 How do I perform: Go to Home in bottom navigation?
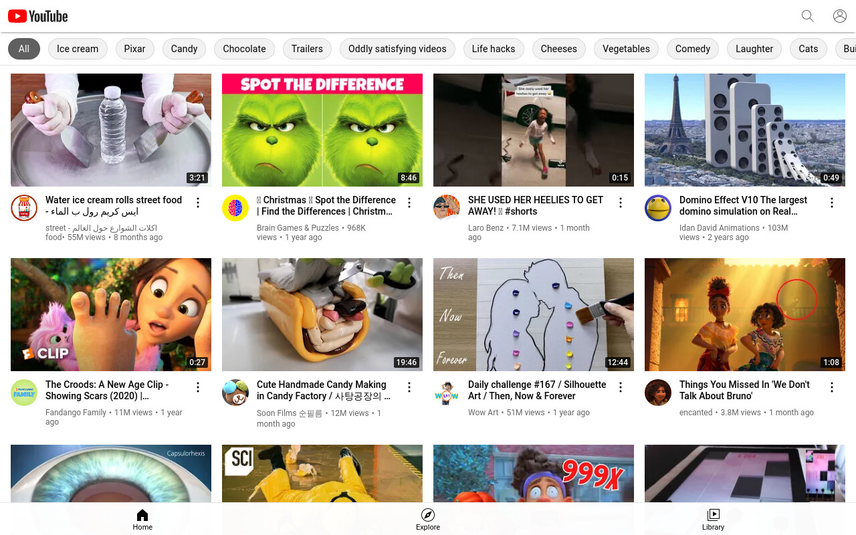(142, 519)
